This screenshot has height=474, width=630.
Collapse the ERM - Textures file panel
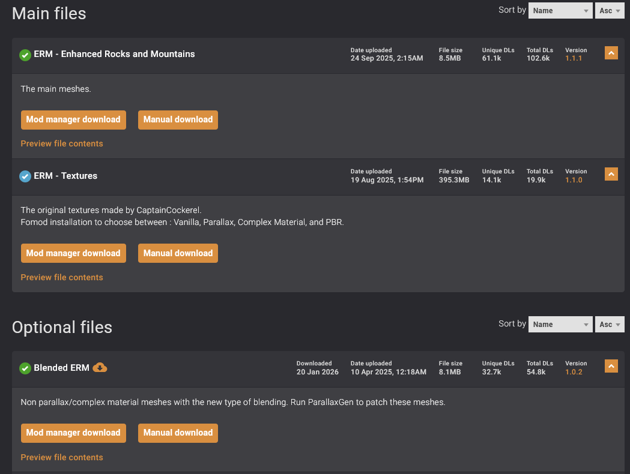(x=611, y=174)
